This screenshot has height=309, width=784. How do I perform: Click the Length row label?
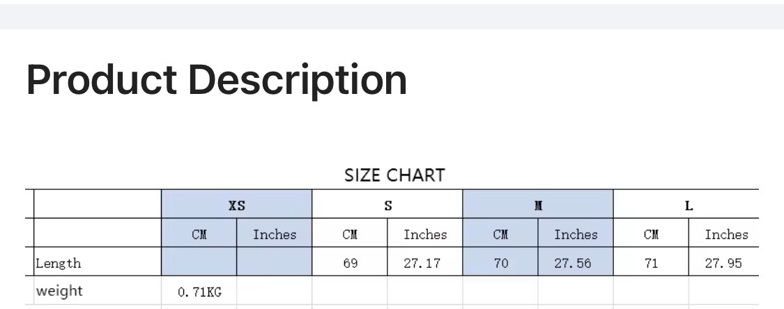pos(59,264)
